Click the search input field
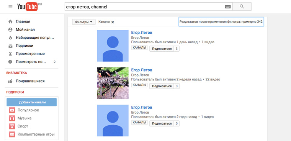291x141 pixels. 145,7
